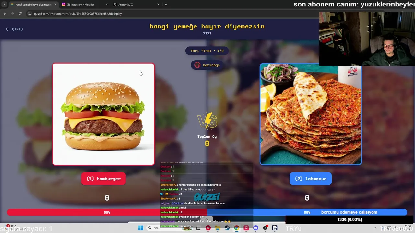Go forward in browser history
Viewport: 415px width, 233px height.
click(x=12, y=14)
